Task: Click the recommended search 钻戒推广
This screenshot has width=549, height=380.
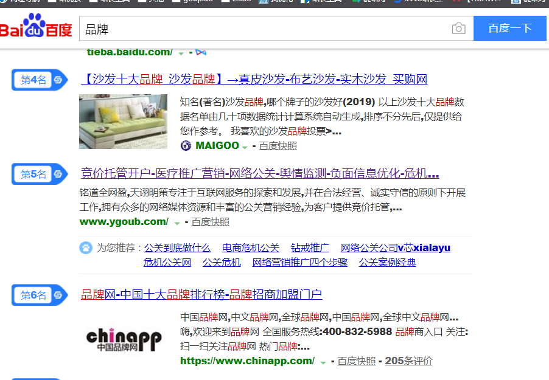Action: pyautogui.click(x=310, y=247)
